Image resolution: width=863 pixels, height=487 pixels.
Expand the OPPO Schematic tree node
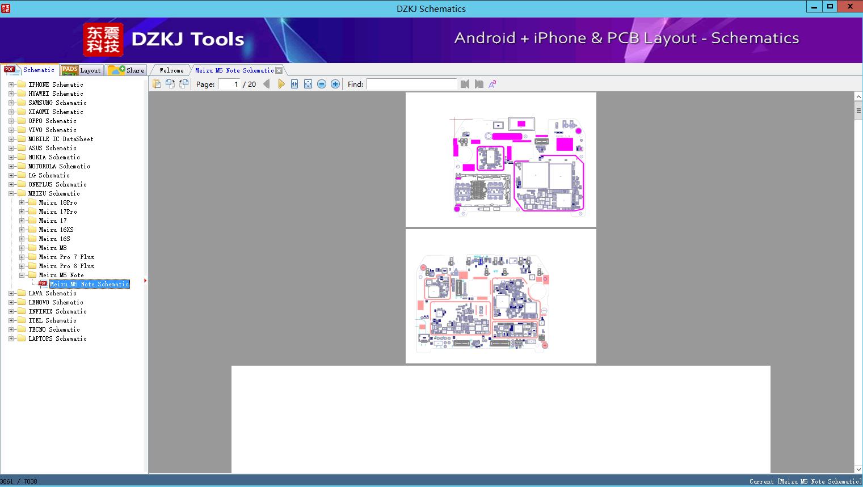(11, 121)
